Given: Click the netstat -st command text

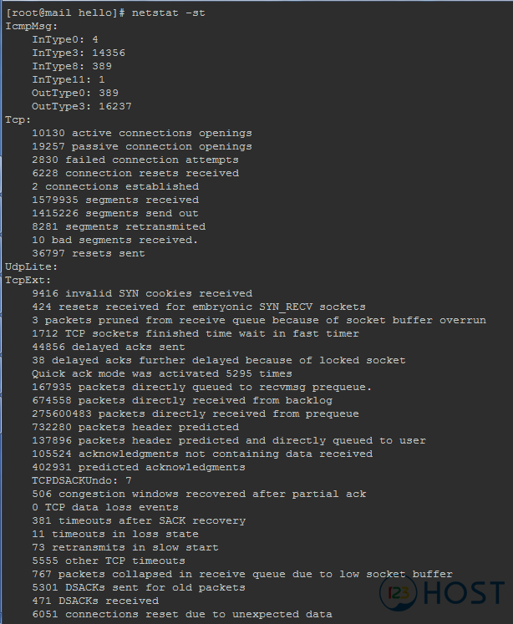Looking at the screenshot, I should tap(168, 13).
